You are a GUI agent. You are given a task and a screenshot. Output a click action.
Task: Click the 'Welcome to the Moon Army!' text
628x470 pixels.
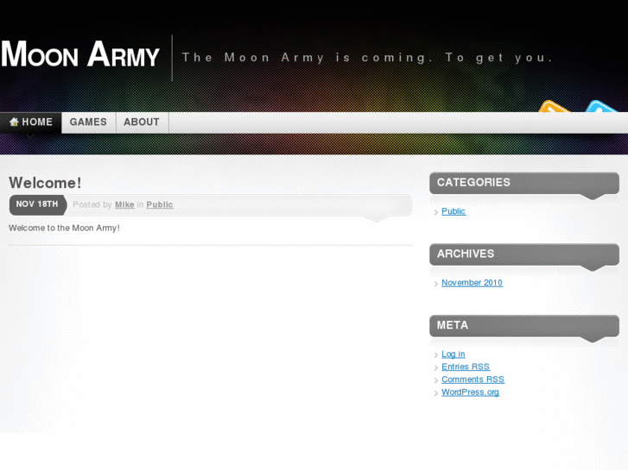pyautogui.click(x=64, y=228)
